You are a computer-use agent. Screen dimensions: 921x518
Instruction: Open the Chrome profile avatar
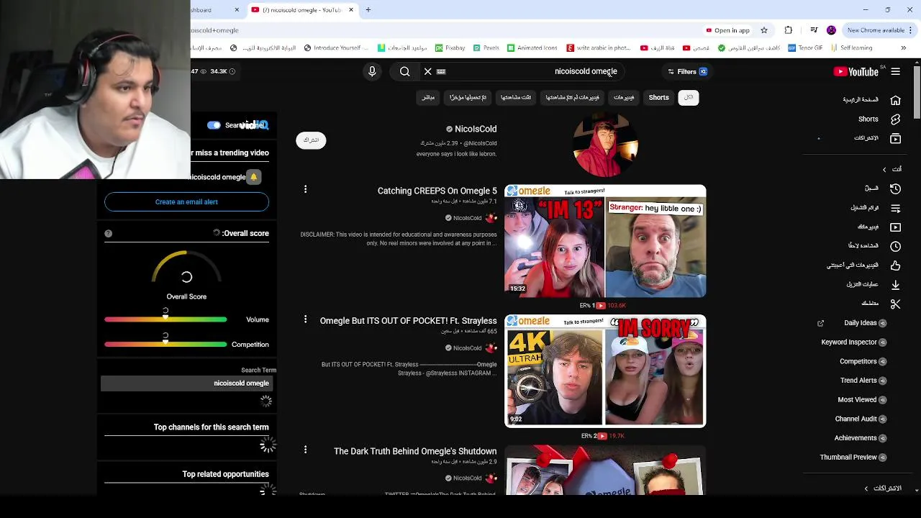831,30
